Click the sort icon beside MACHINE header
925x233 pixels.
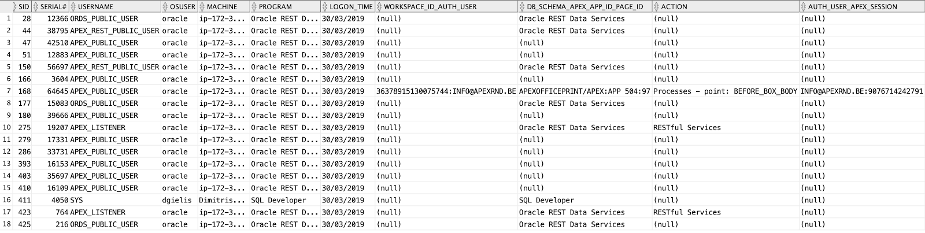(x=202, y=6)
